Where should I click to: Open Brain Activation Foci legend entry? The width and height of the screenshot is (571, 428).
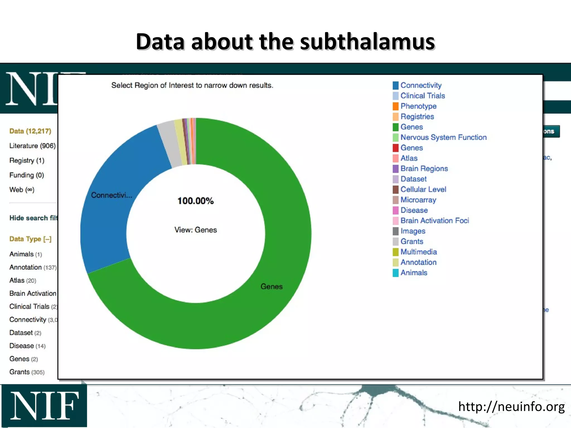click(435, 221)
